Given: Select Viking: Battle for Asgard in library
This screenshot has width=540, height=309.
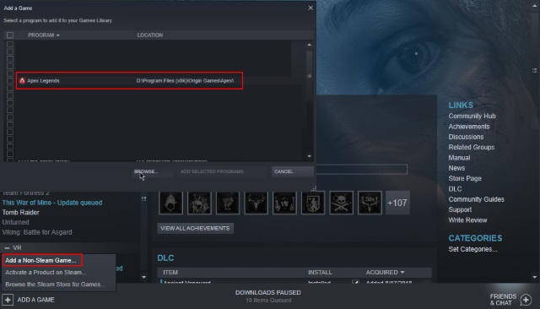Looking at the screenshot, I should coord(37,232).
